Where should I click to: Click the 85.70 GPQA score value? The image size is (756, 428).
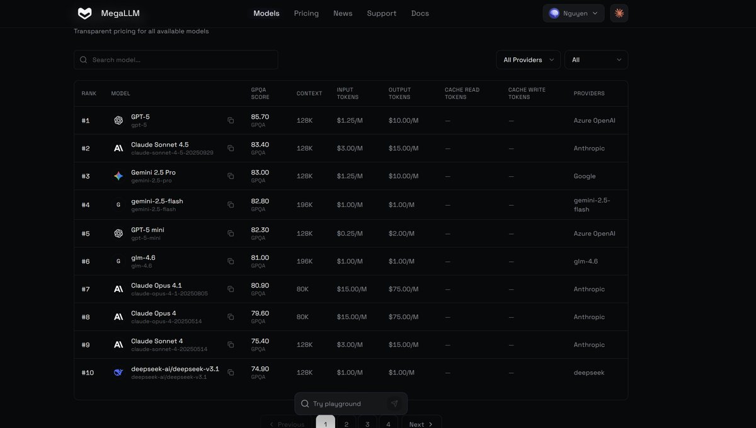(x=260, y=116)
